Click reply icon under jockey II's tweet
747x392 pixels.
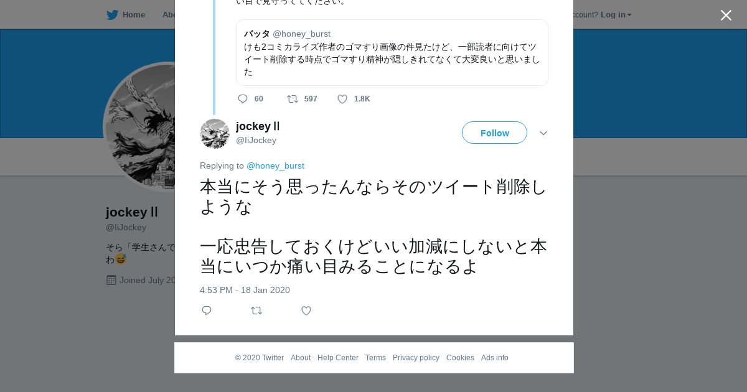(207, 310)
